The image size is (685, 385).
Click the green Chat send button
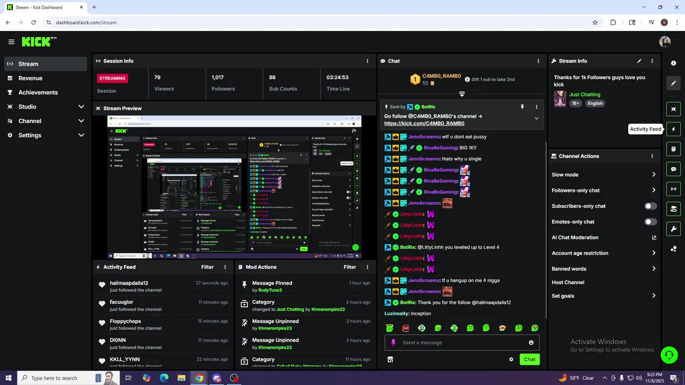coord(529,359)
